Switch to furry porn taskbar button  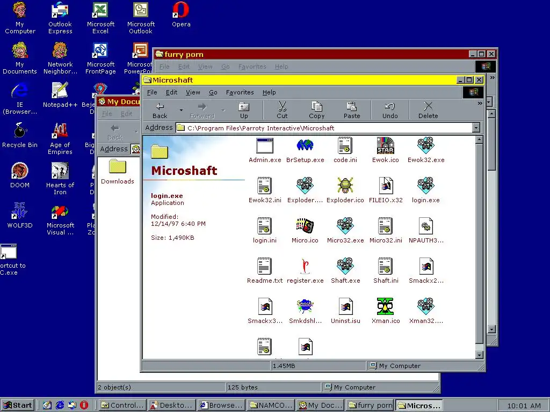[x=370, y=406]
